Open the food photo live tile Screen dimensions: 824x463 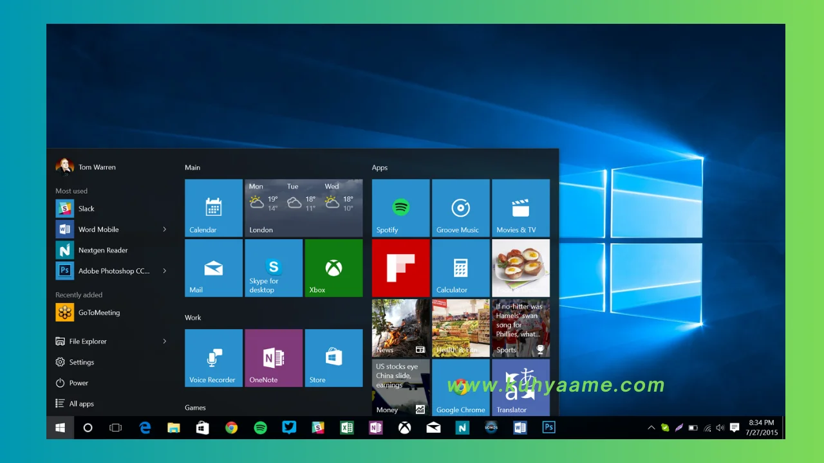[x=521, y=268]
